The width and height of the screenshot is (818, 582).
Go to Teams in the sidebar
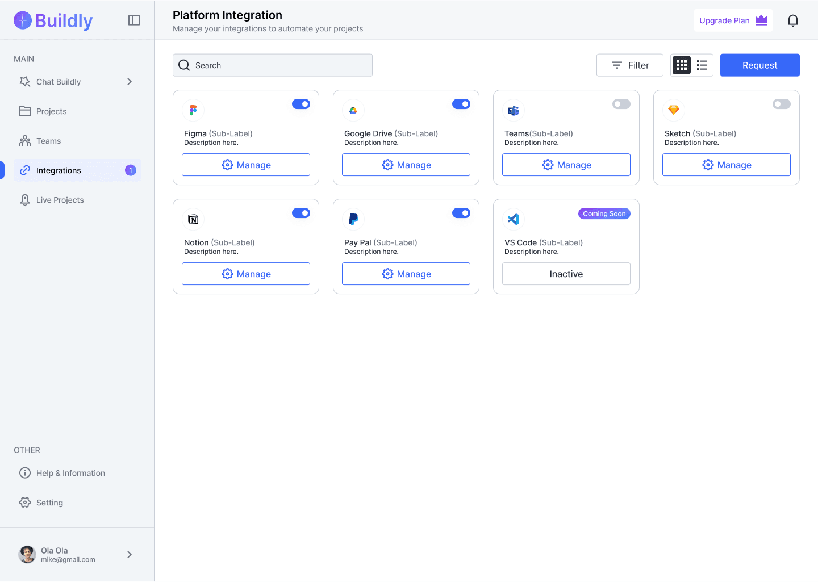(x=77, y=141)
